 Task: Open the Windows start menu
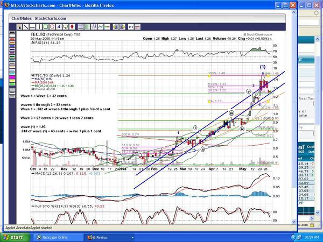click(15, 237)
